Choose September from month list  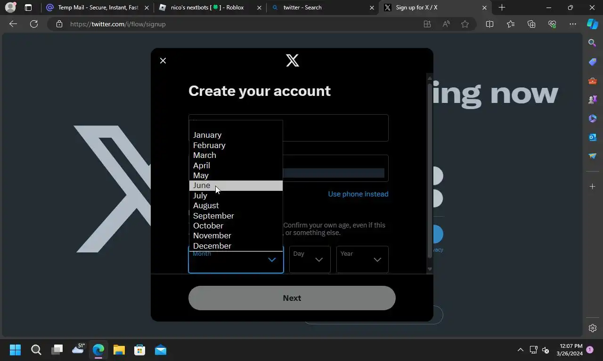pyautogui.click(x=236, y=216)
